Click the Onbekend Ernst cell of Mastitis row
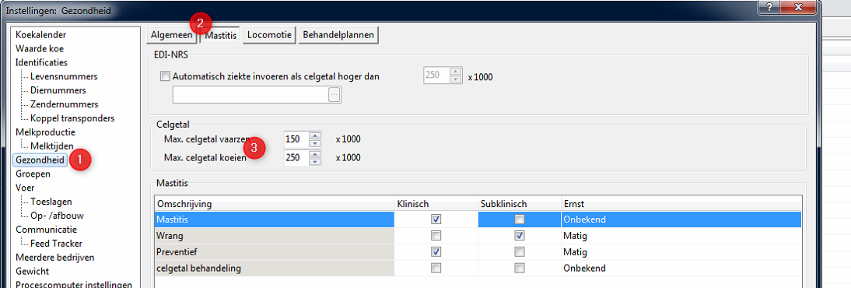The height and width of the screenshot is (288, 851). 681,220
